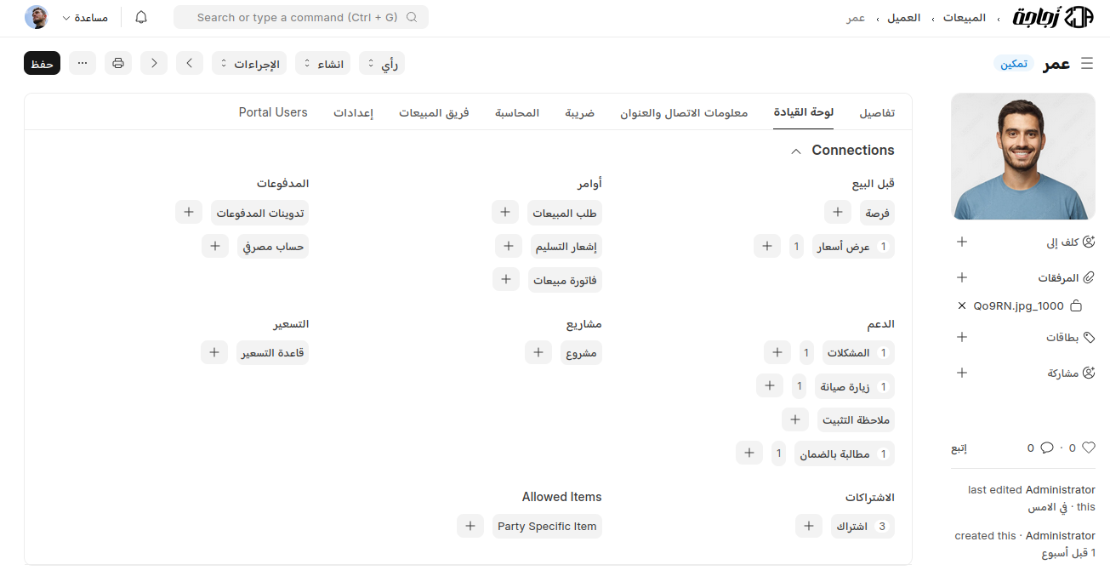Add new Party Specific Item plus
This screenshot has width=1110, height=576.
click(x=470, y=526)
